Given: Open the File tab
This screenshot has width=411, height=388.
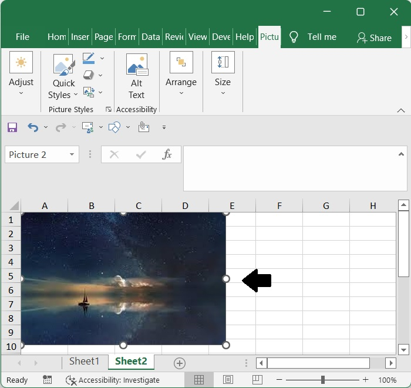Looking at the screenshot, I should 22,37.
